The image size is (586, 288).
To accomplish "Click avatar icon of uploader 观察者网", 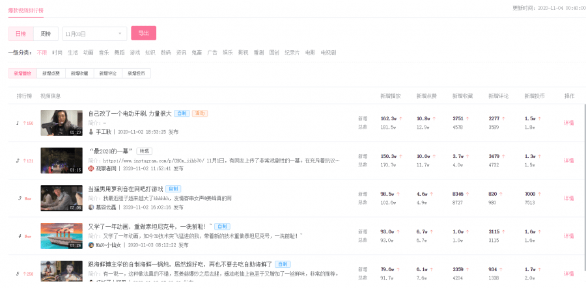I will [x=91, y=168].
